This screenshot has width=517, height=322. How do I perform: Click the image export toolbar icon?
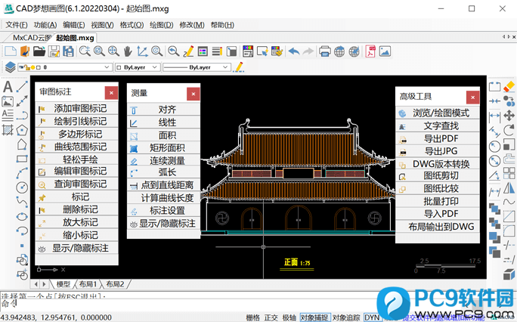[x=385, y=51]
